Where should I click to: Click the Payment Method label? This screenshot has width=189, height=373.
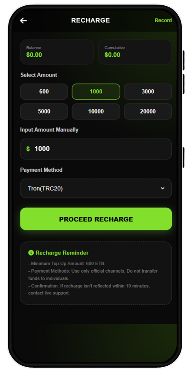tap(41, 170)
